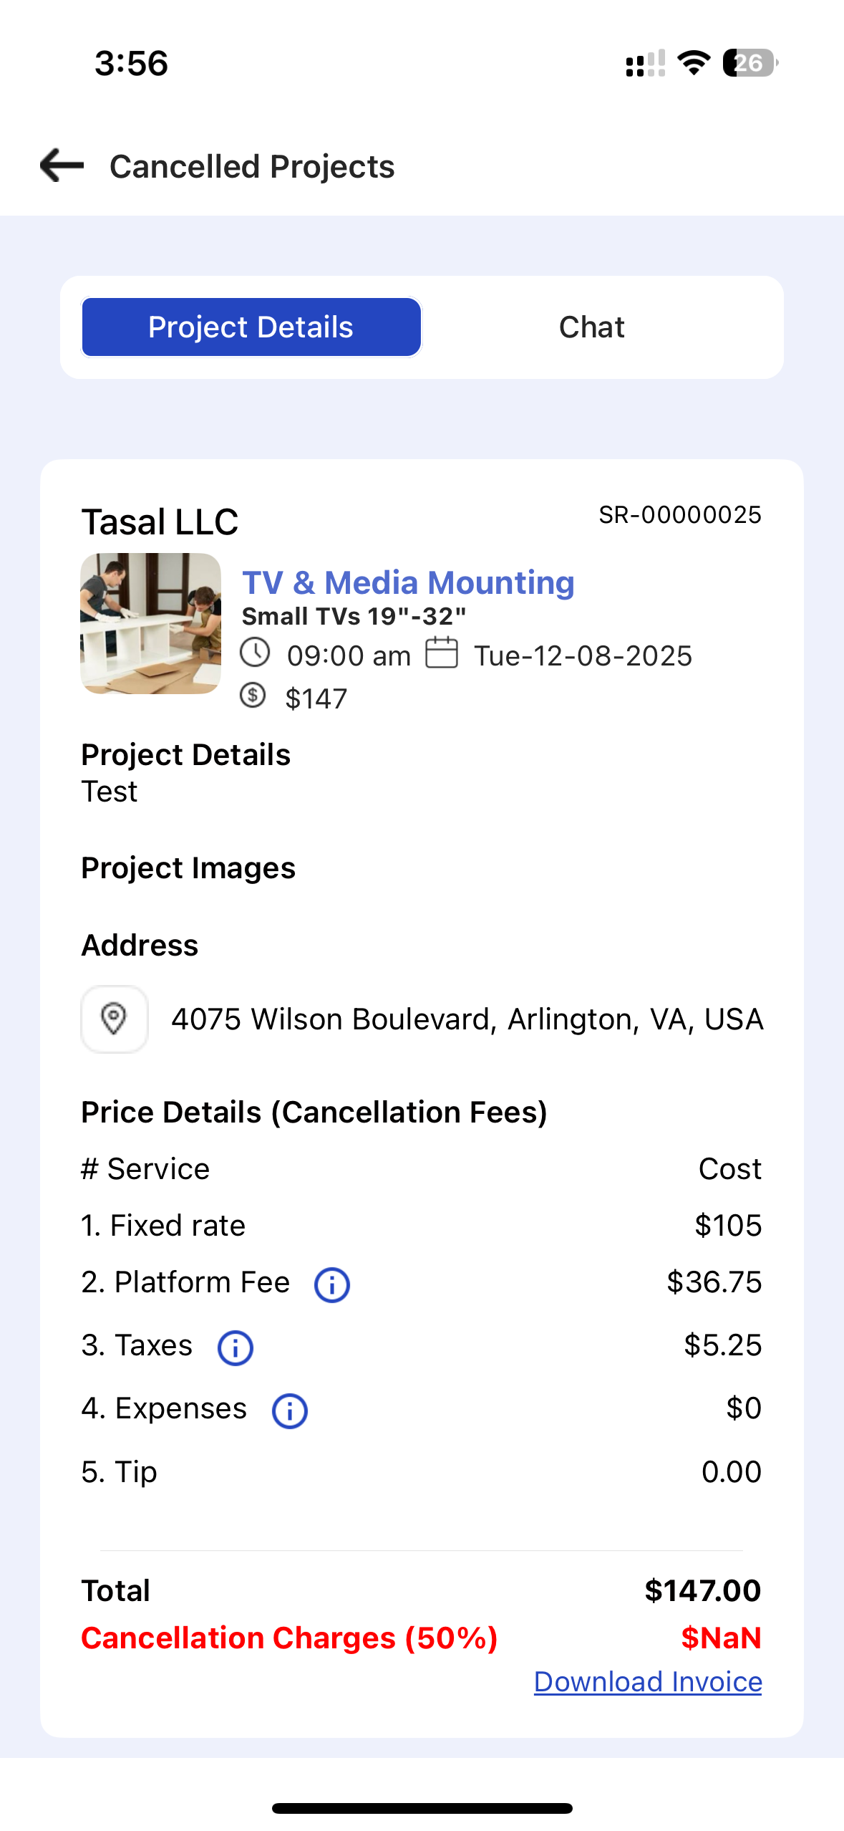
Task: Open the furniture assembly project thumbnail
Action: click(x=151, y=623)
